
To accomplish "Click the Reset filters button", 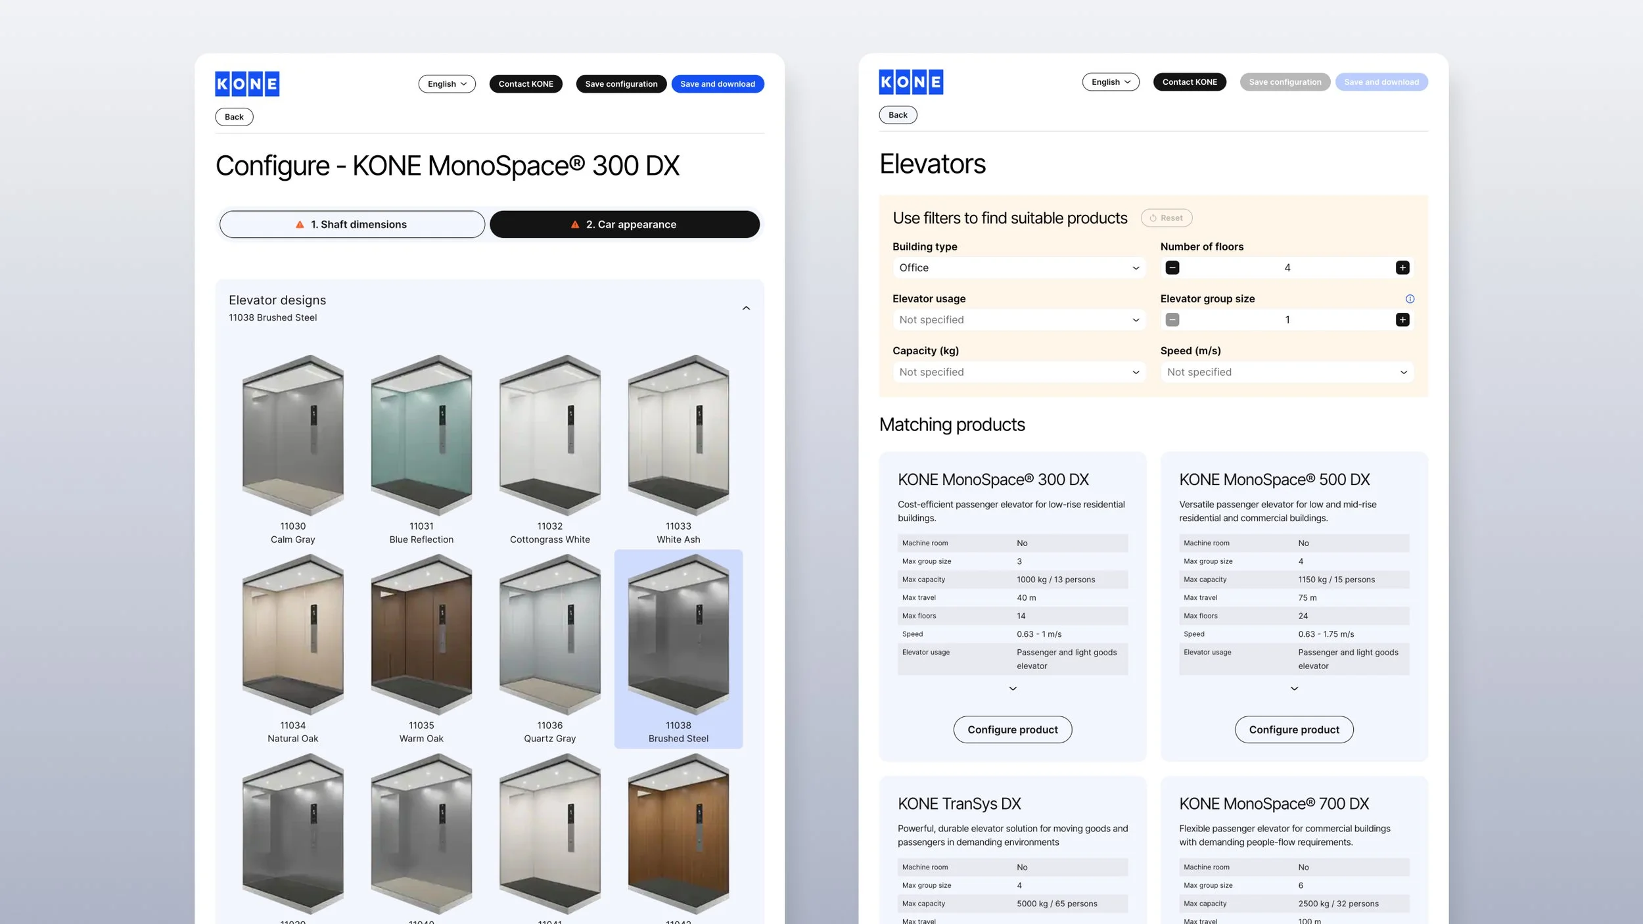I will 1166,218.
